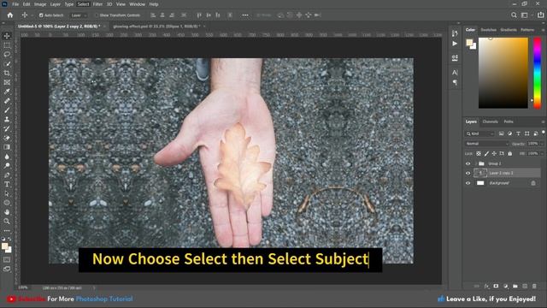Switch to glowing effect.psd document tab

156,27
